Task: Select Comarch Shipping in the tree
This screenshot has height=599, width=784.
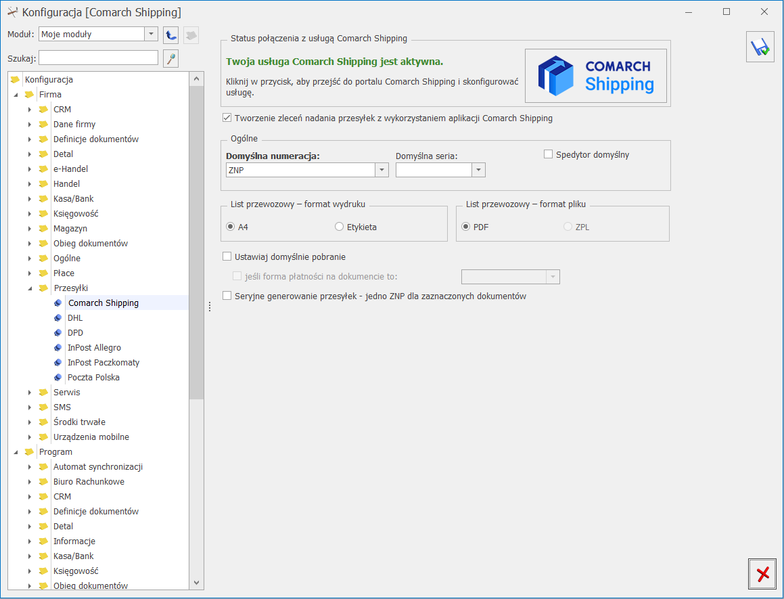Action: pos(103,303)
